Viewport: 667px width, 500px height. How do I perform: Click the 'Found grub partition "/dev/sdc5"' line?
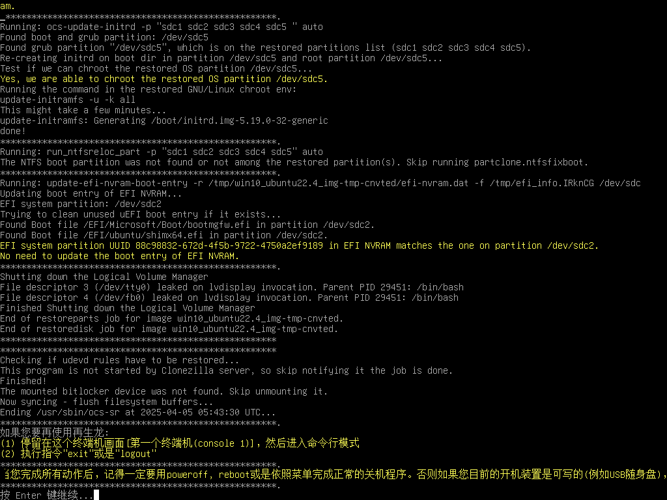pos(266,48)
